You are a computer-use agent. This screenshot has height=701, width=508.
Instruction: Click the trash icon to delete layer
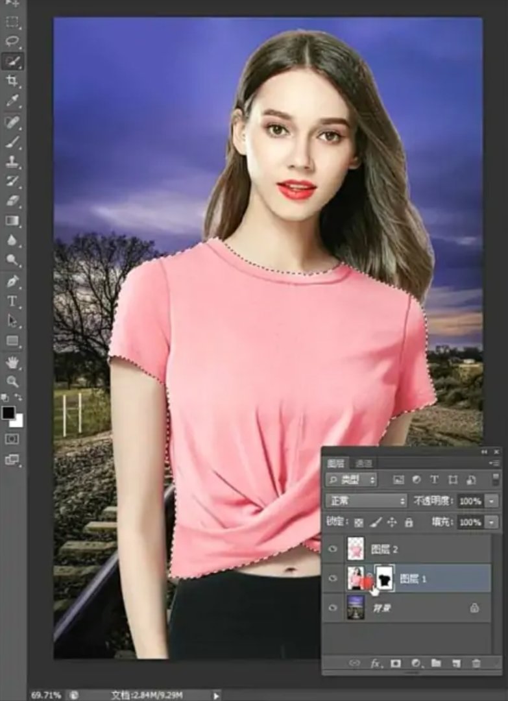[477, 663]
